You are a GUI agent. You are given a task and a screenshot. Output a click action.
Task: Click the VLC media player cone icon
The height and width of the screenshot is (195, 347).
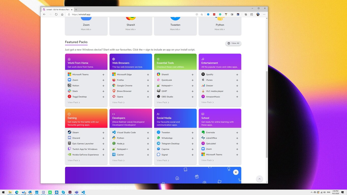[203, 91]
